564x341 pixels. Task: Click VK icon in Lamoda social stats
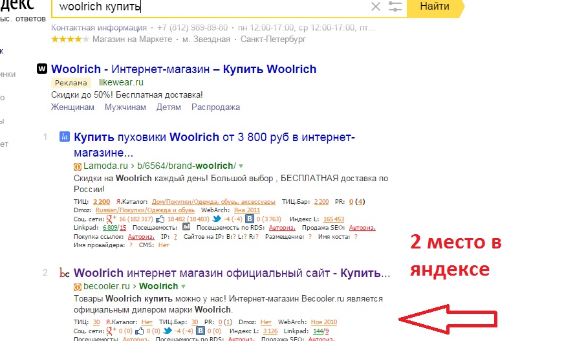pyautogui.click(x=250, y=219)
